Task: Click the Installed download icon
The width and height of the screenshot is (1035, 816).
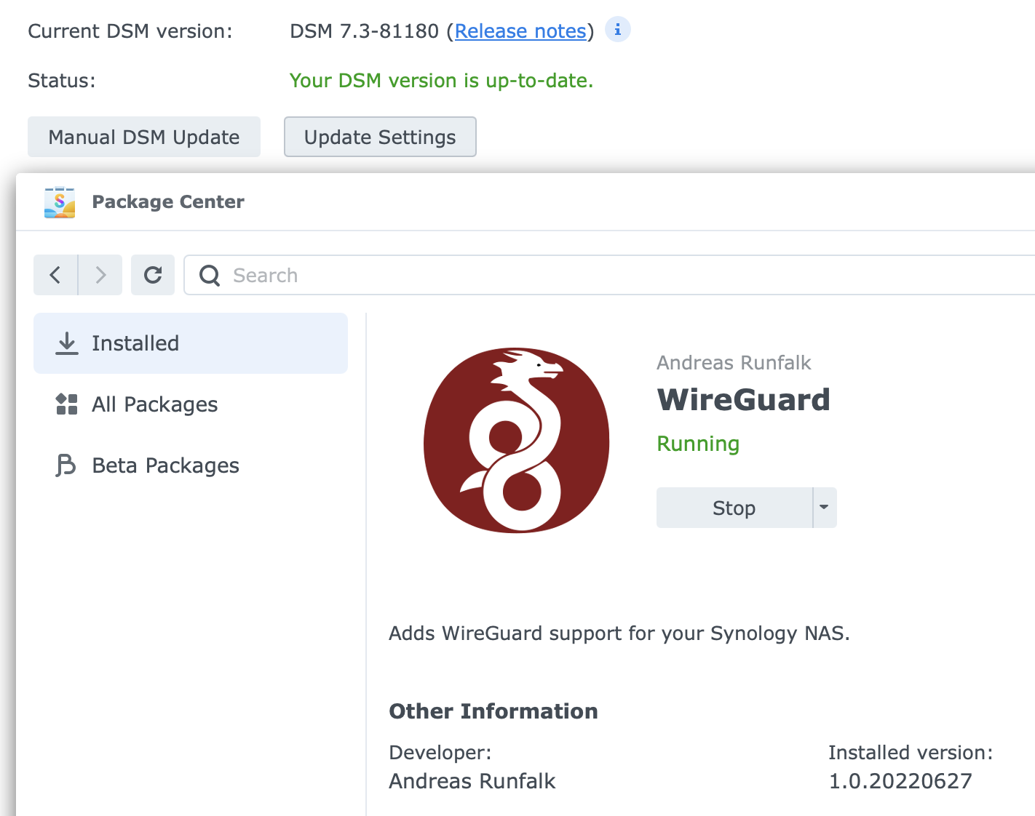Action: pos(67,343)
